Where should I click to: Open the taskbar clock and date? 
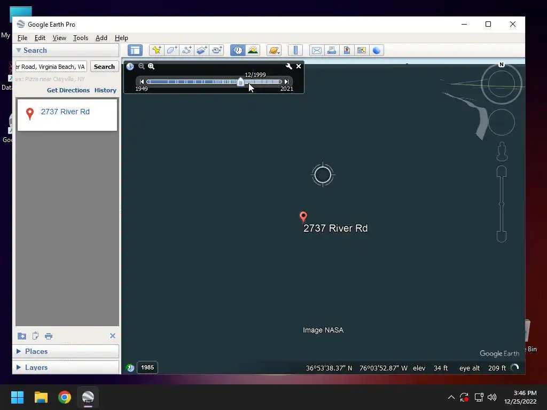click(x=520, y=397)
